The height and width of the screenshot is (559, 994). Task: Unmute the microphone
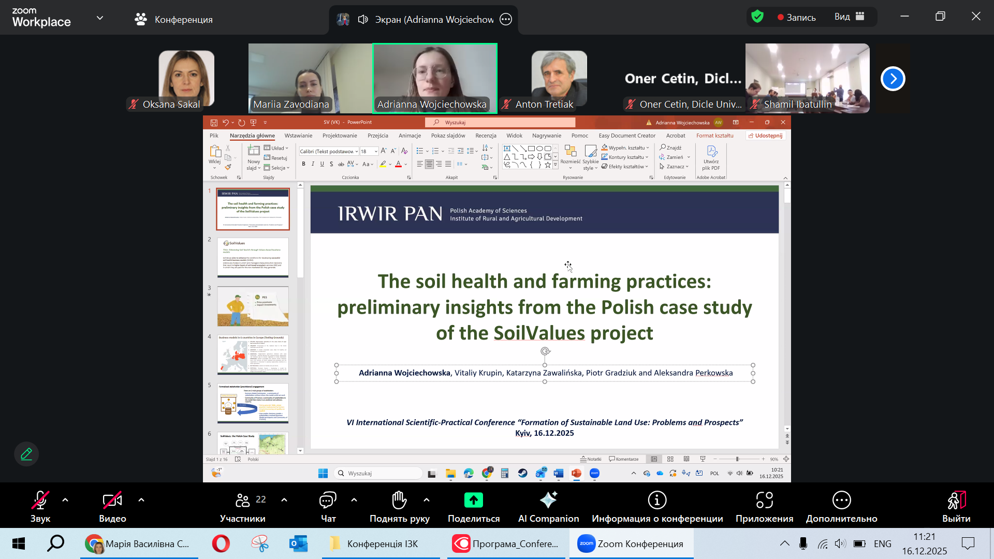[x=40, y=501]
